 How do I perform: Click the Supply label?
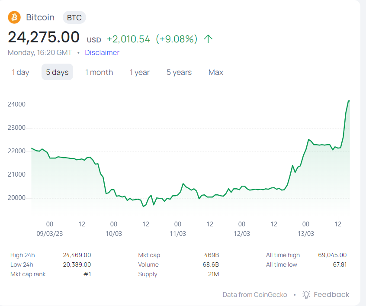pyautogui.click(x=148, y=274)
